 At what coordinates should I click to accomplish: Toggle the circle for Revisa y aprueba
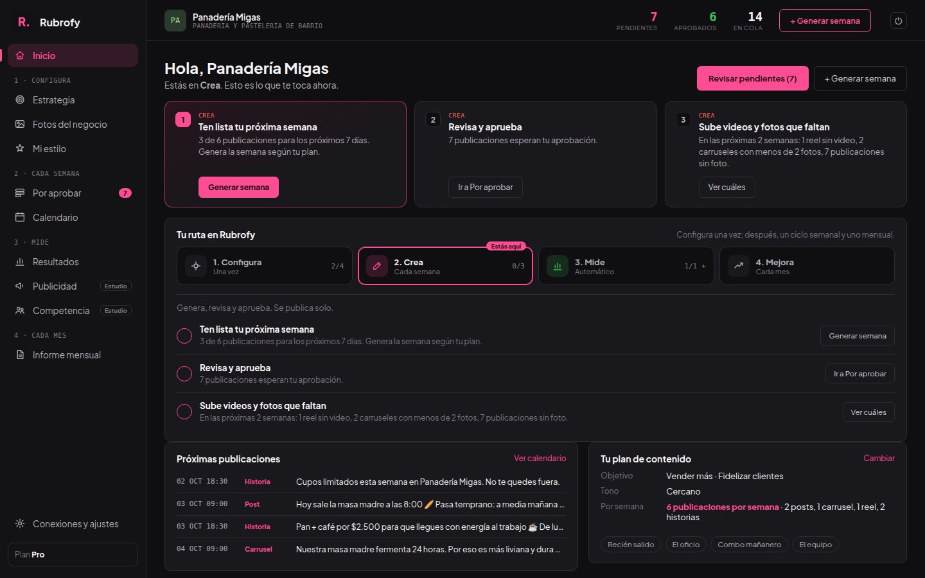[x=184, y=374]
